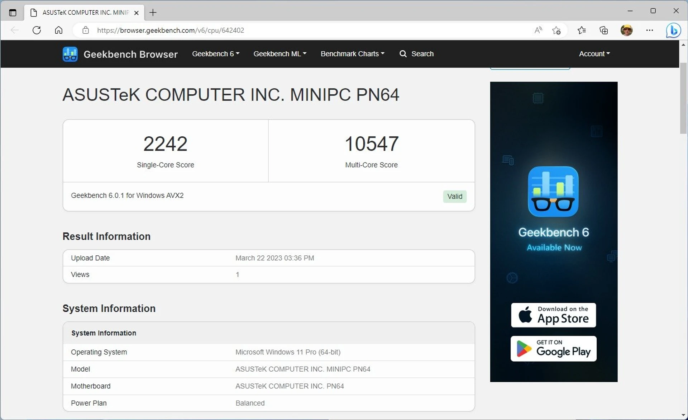Open the Collections icon

tap(604, 30)
